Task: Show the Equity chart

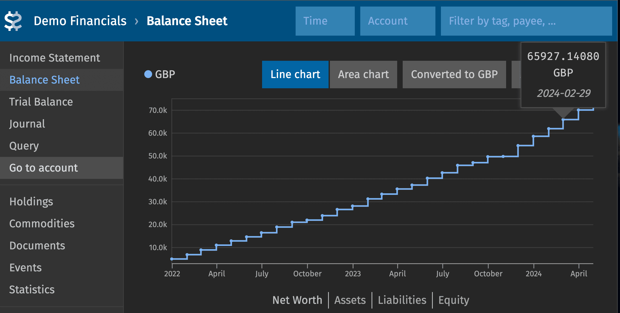Action: coord(453,300)
